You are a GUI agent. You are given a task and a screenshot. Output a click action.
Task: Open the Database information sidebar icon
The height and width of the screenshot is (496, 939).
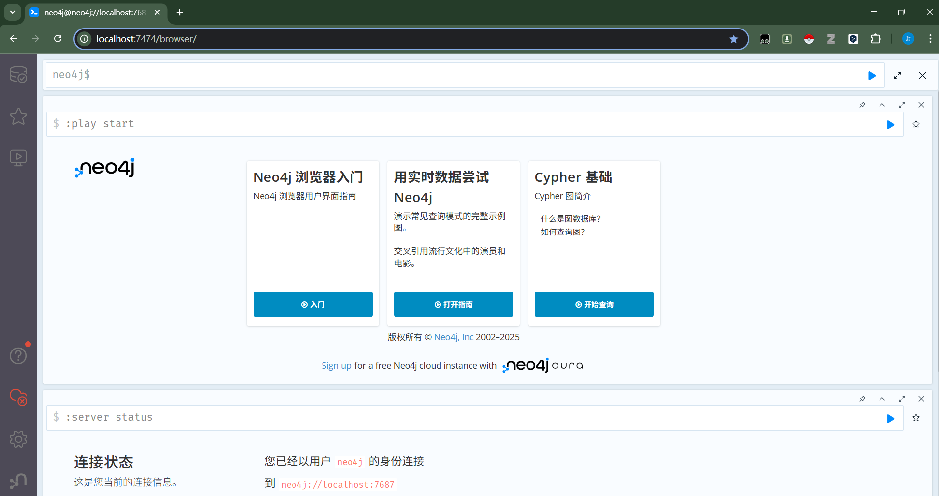pyautogui.click(x=18, y=75)
